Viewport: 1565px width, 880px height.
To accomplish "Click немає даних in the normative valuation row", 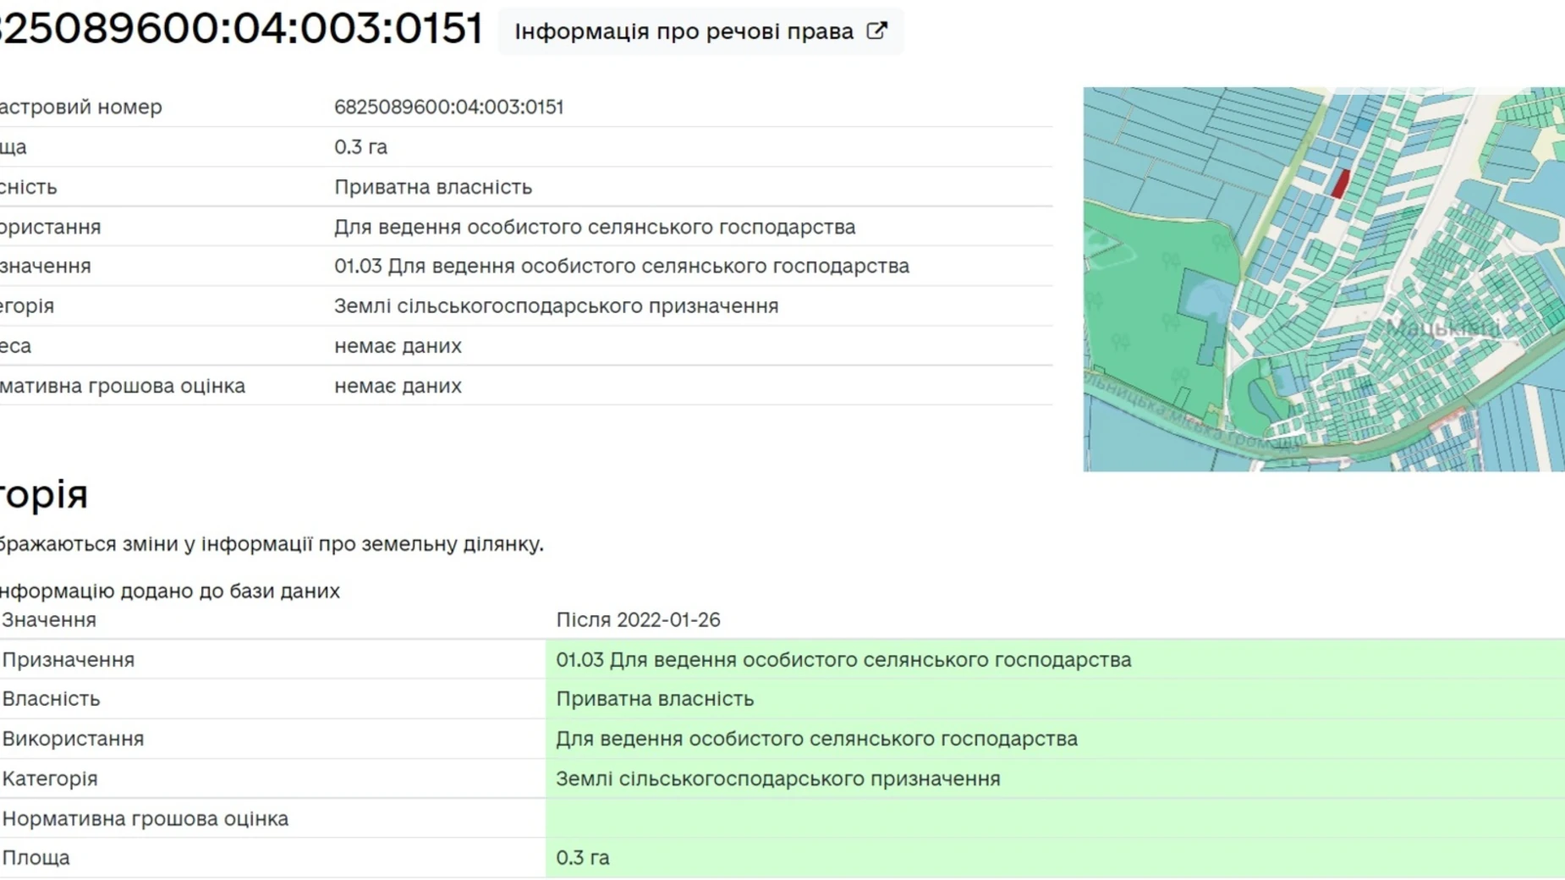I will tap(398, 386).
